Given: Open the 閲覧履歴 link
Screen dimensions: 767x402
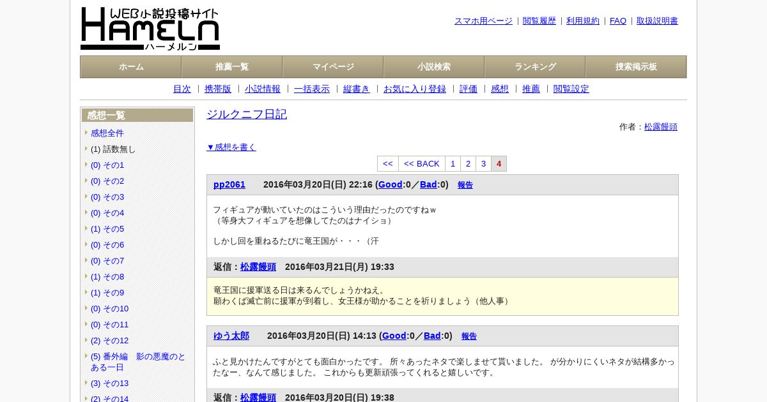Looking at the screenshot, I should 539,21.
